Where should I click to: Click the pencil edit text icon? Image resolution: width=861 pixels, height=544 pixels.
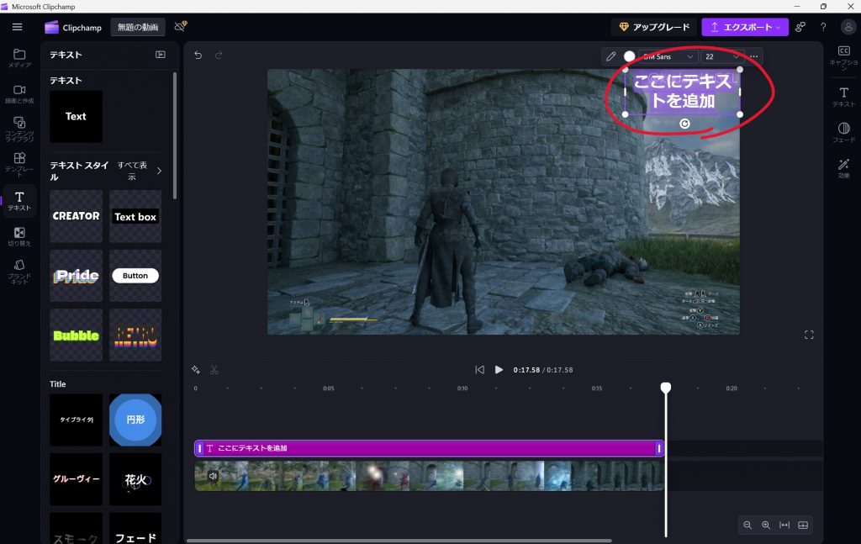[x=610, y=56]
